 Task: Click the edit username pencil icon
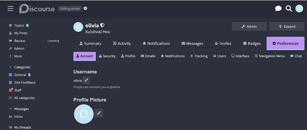(x=86, y=80)
